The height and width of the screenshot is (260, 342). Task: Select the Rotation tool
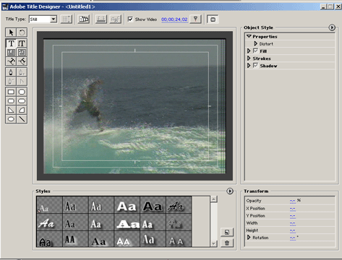point(22,32)
